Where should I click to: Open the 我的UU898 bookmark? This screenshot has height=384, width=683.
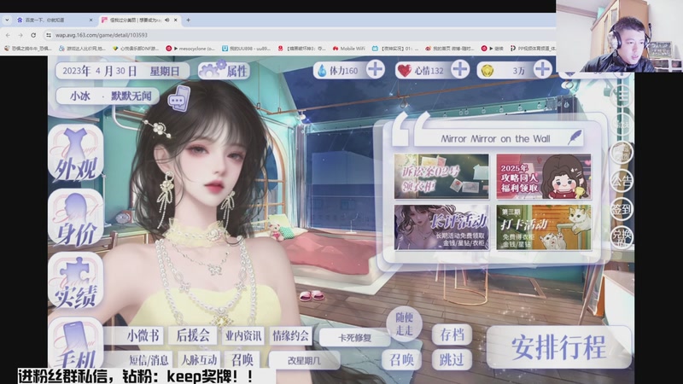(247, 49)
